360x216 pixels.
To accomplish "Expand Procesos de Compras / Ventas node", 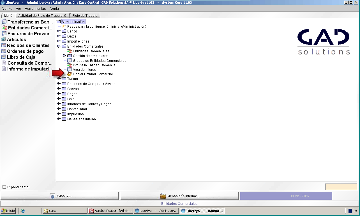I will pyautogui.click(x=59, y=84).
